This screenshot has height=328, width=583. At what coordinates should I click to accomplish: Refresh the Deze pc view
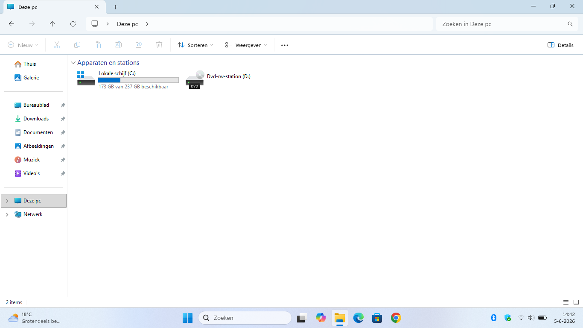point(73,24)
